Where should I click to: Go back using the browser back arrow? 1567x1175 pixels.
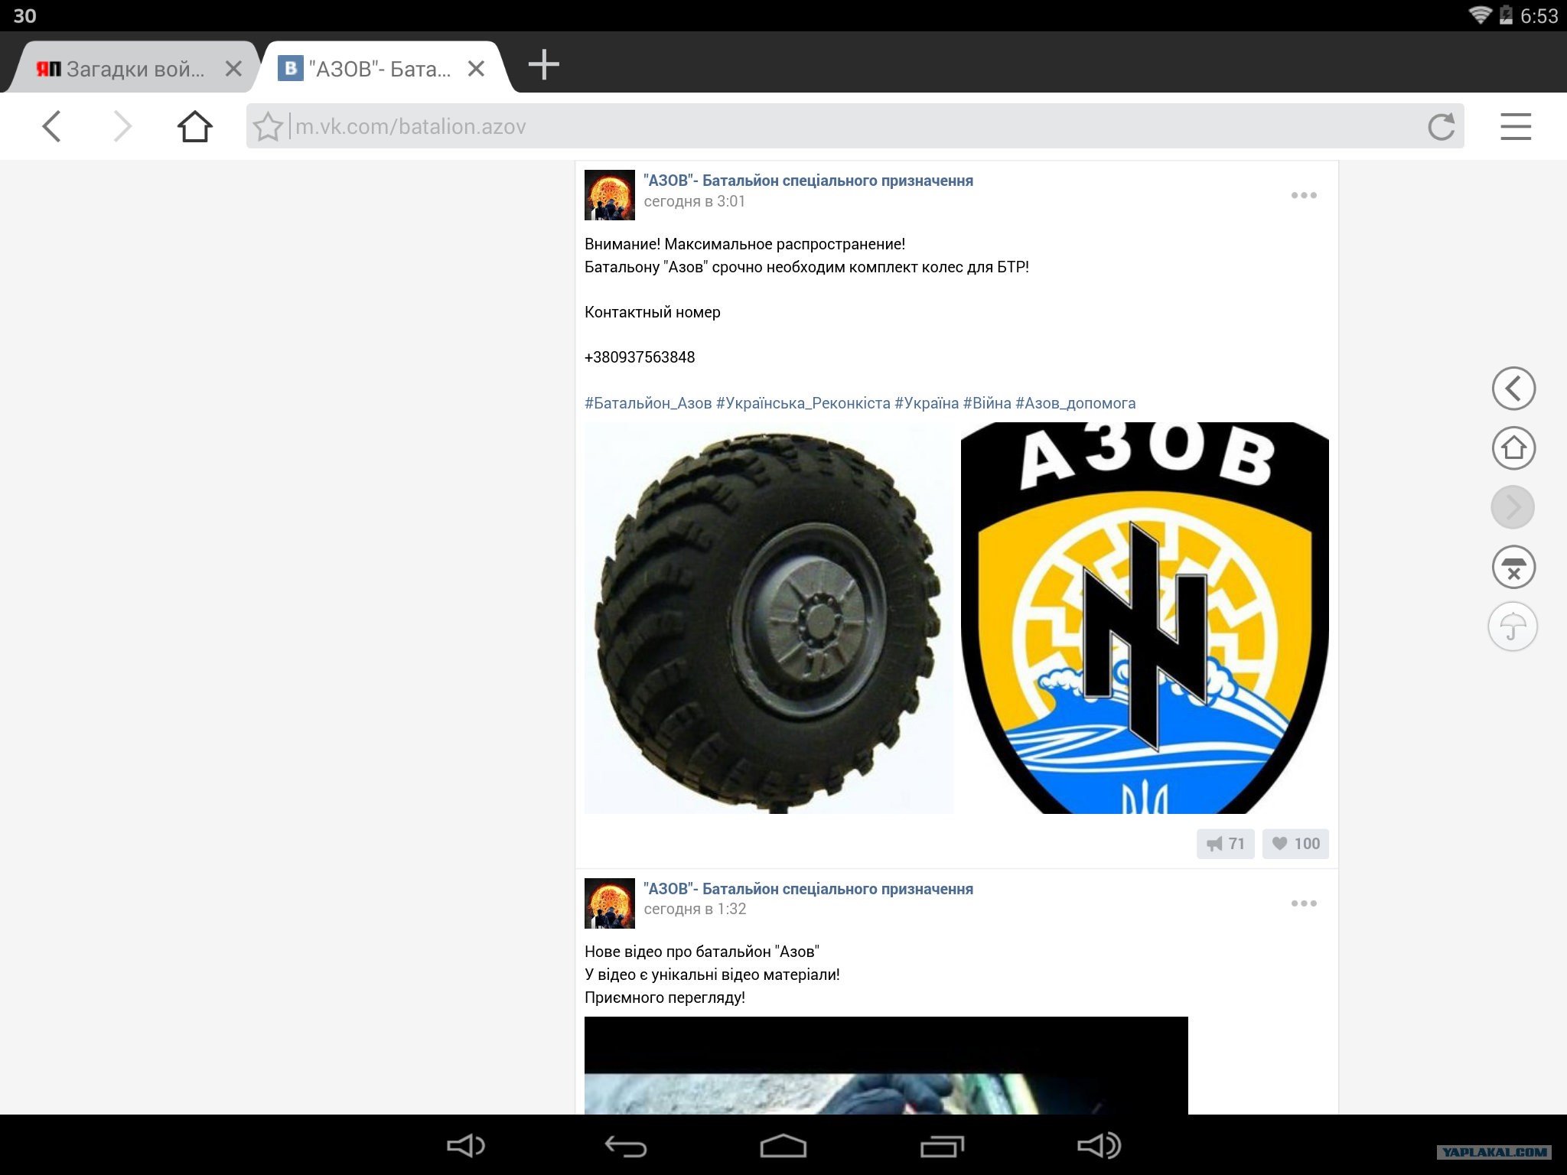(x=51, y=126)
